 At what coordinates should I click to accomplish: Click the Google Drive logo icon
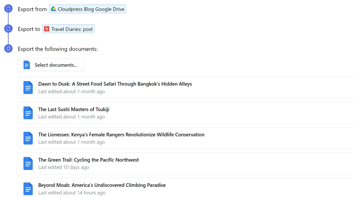click(x=54, y=9)
